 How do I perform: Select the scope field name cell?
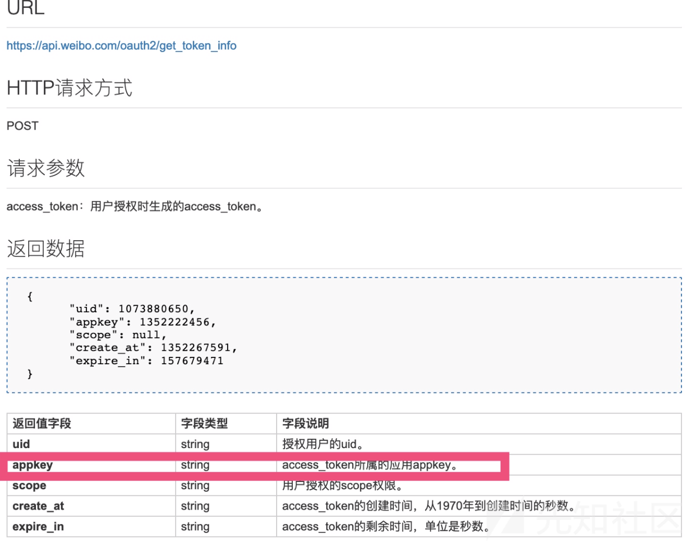pyautogui.click(x=91, y=486)
